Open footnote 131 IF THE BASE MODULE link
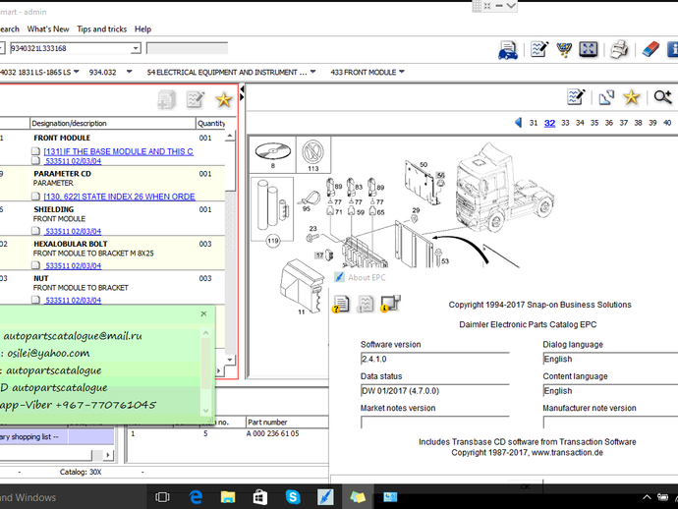This screenshot has width=678, height=509. pyautogui.click(x=119, y=151)
